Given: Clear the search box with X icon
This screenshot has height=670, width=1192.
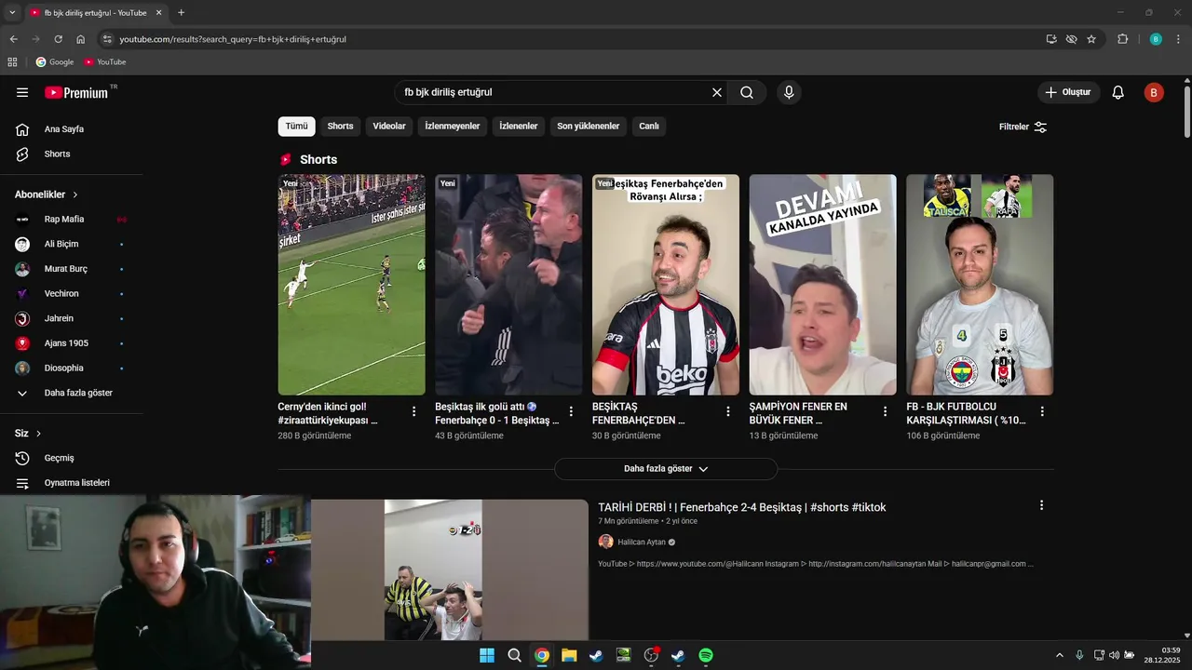Looking at the screenshot, I should tap(717, 92).
